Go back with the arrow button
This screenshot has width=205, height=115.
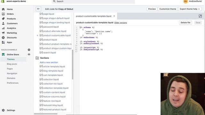pyautogui.click(x=38, y=9)
